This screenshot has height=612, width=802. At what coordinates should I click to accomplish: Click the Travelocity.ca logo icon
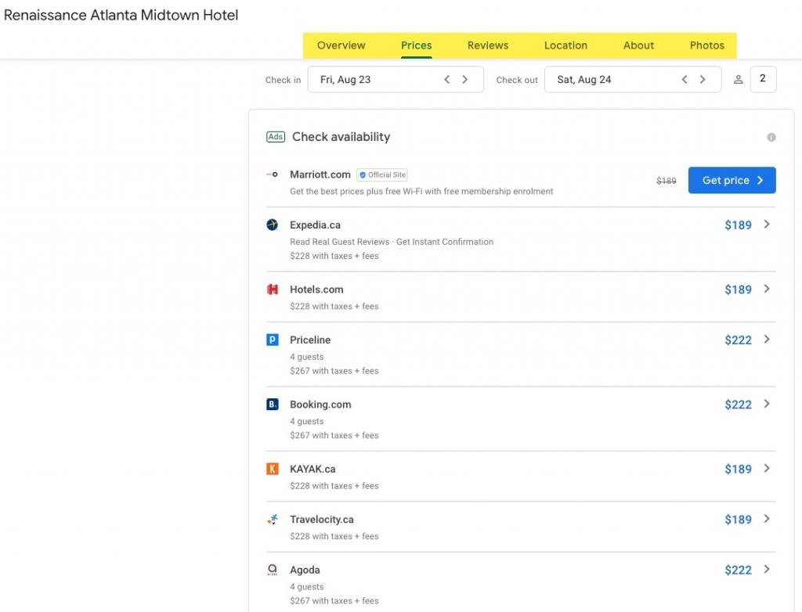tap(272, 520)
